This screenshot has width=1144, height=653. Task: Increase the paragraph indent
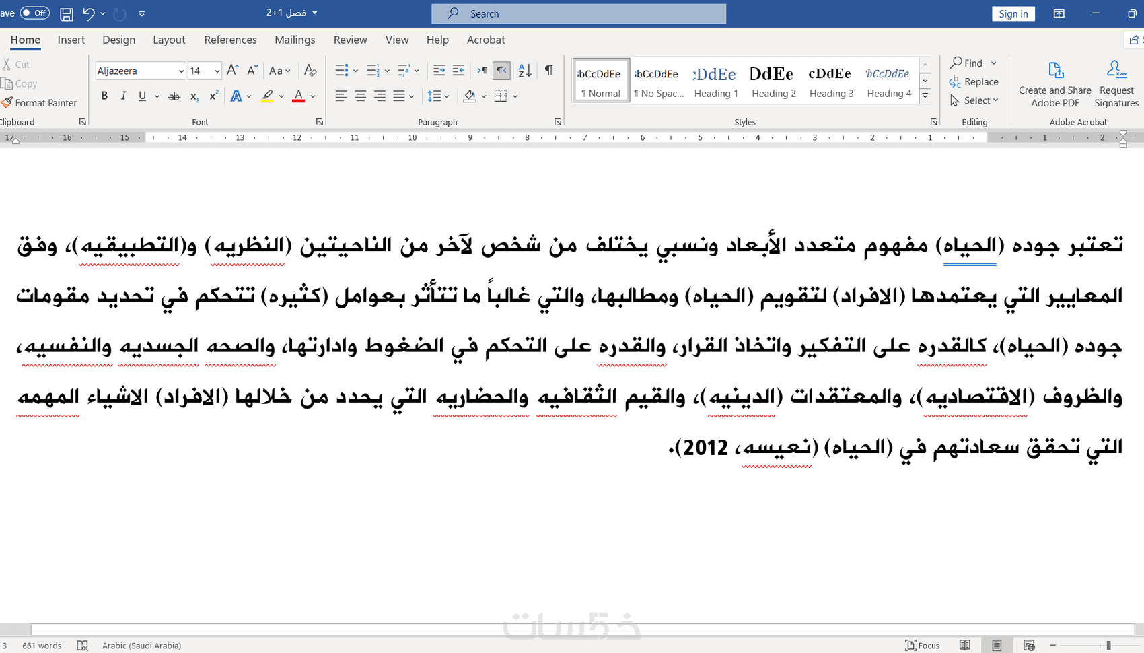[458, 70]
